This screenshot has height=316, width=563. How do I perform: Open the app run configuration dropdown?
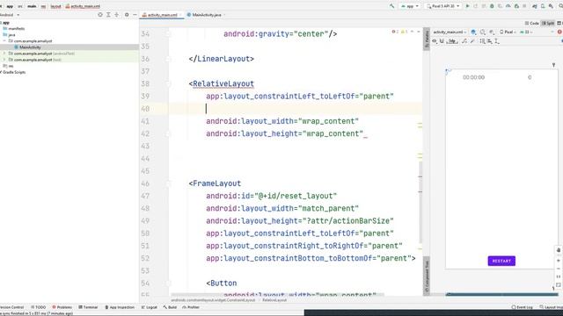click(410, 6)
